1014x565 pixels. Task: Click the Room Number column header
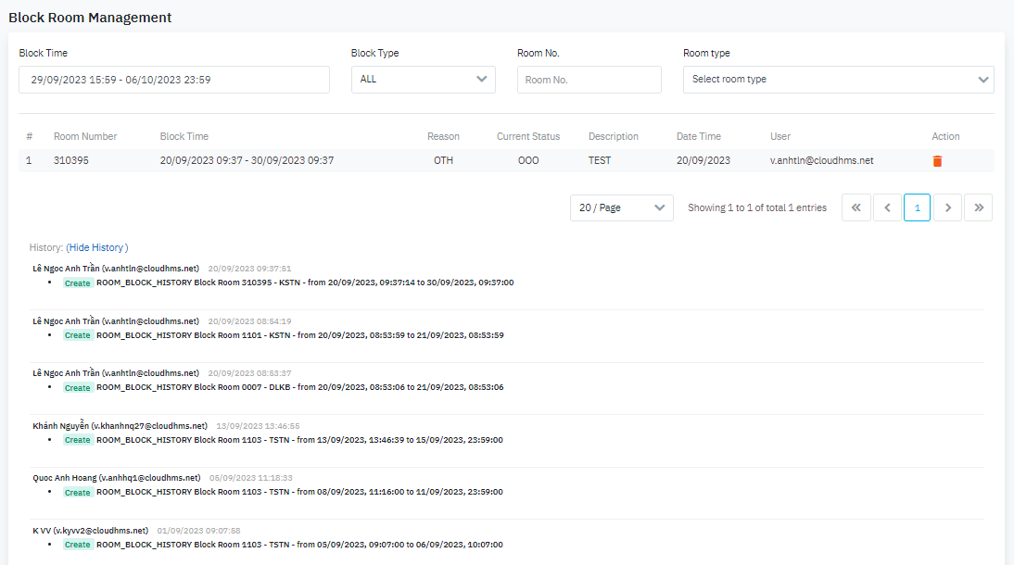pos(85,136)
